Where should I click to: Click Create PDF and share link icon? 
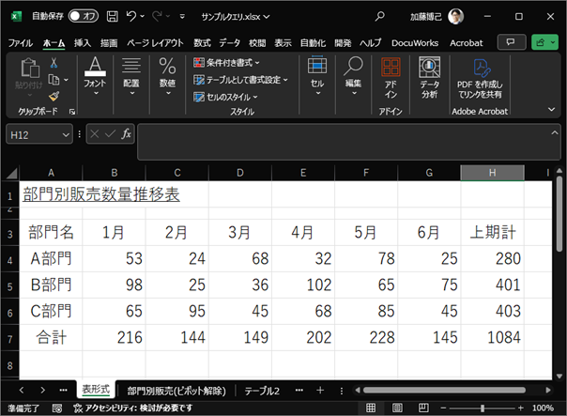[480, 79]
